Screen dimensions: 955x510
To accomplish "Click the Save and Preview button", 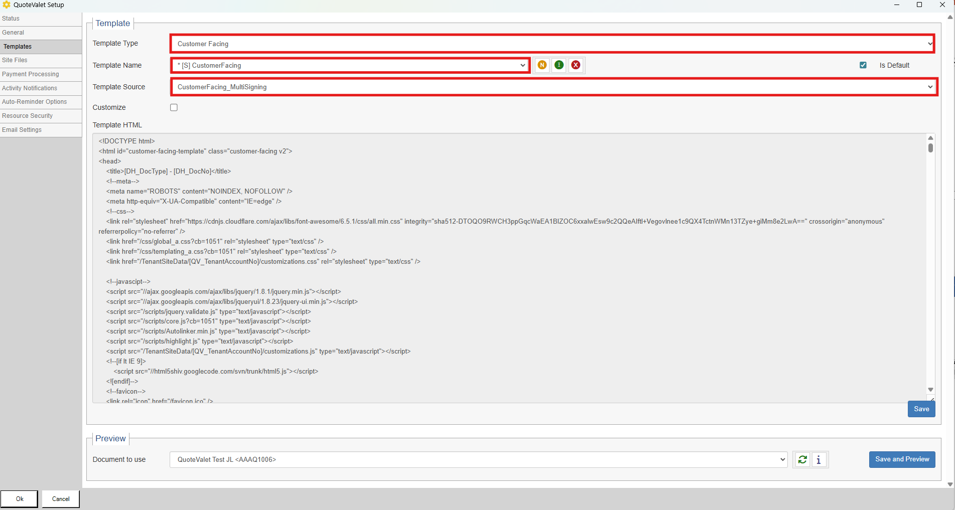I will tap(902, 459).
